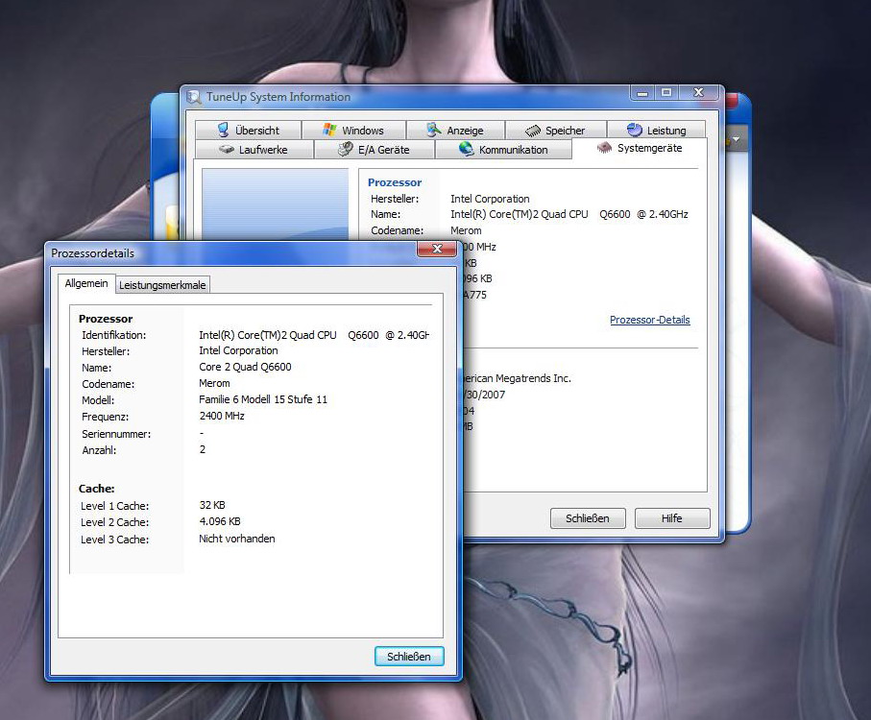
Task: Click the Cache: section heading
Action: click(97, 489)
